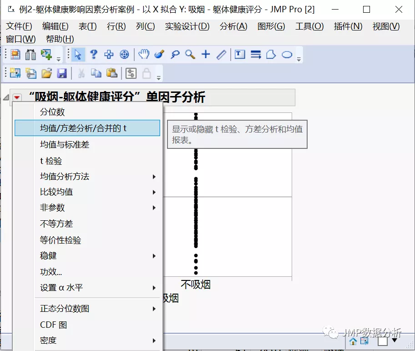415x351 pixels.
Task: Select the Arrow cursor tool
Action: pos(78,55)
